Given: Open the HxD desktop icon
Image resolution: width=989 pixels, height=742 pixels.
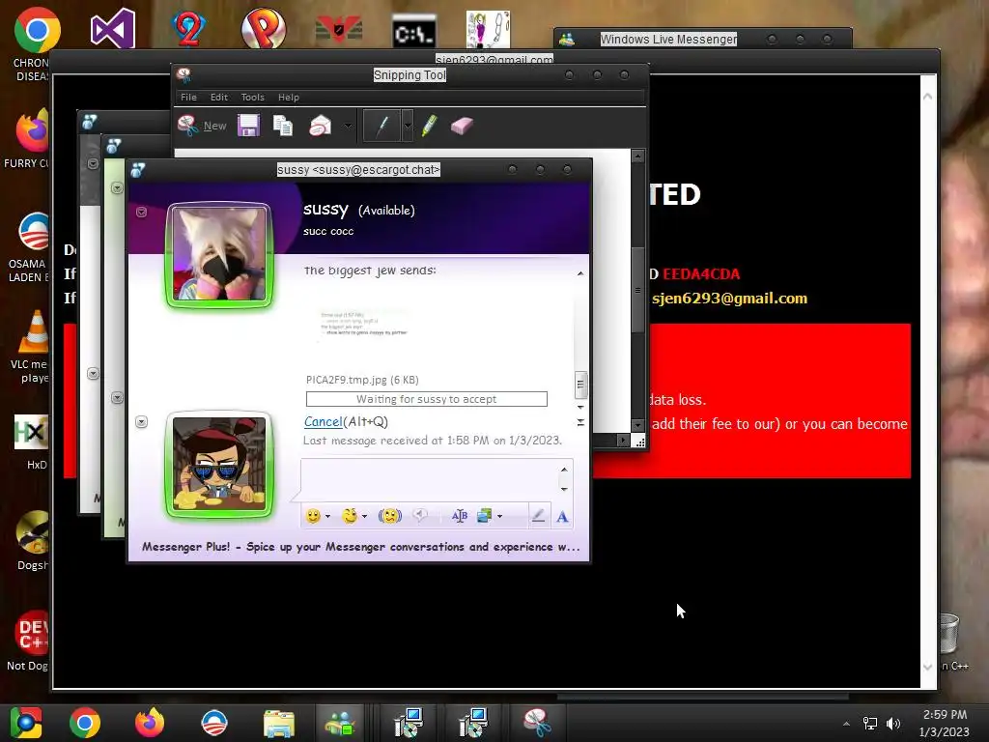Looking at the screenshot, I should point(33,442).
